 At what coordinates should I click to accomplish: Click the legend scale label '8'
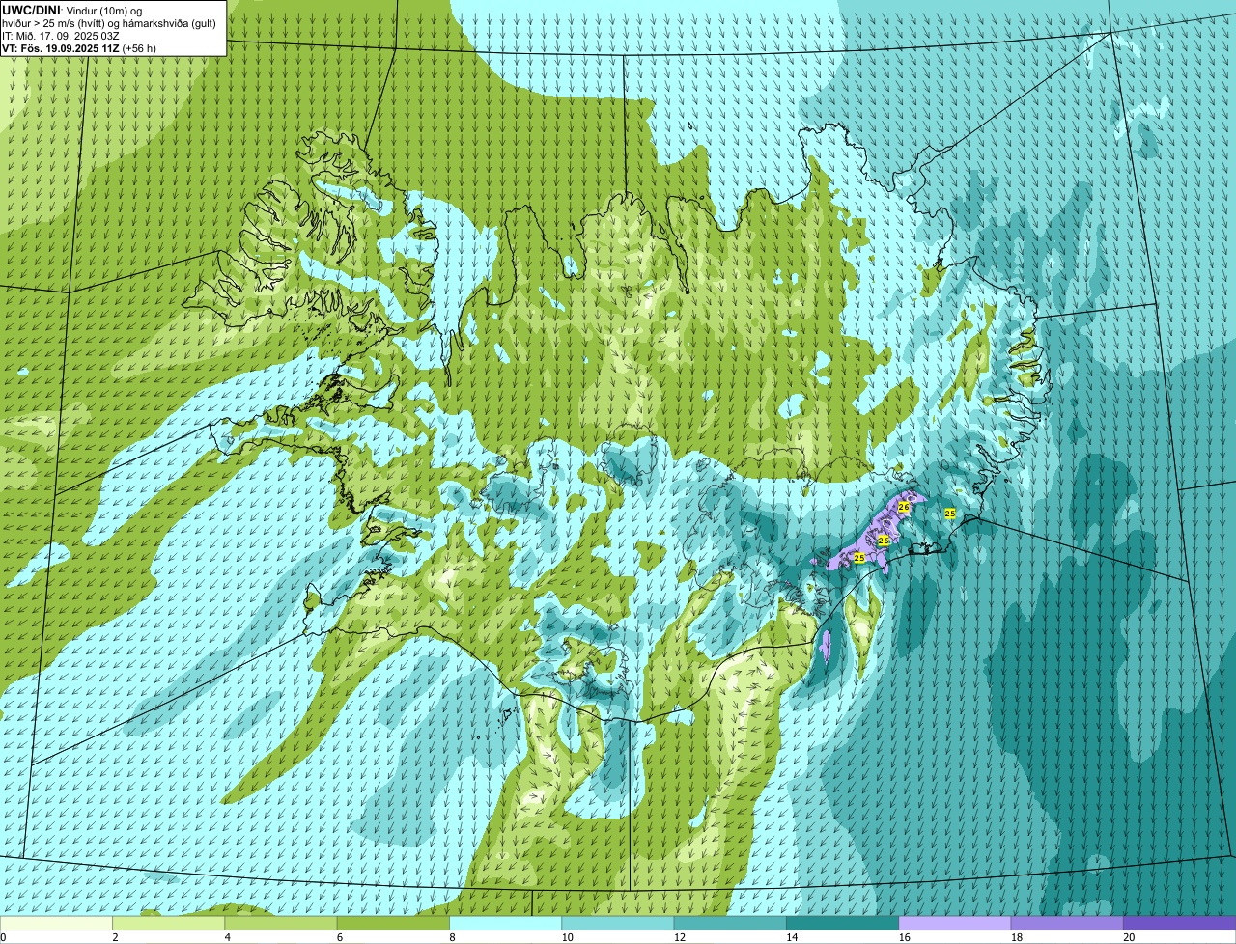click(x=451, y=936)
